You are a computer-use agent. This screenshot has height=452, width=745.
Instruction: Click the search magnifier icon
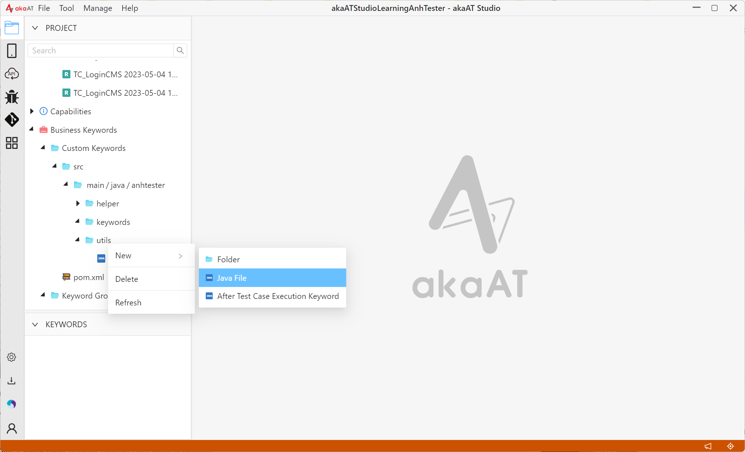(180, 50)
